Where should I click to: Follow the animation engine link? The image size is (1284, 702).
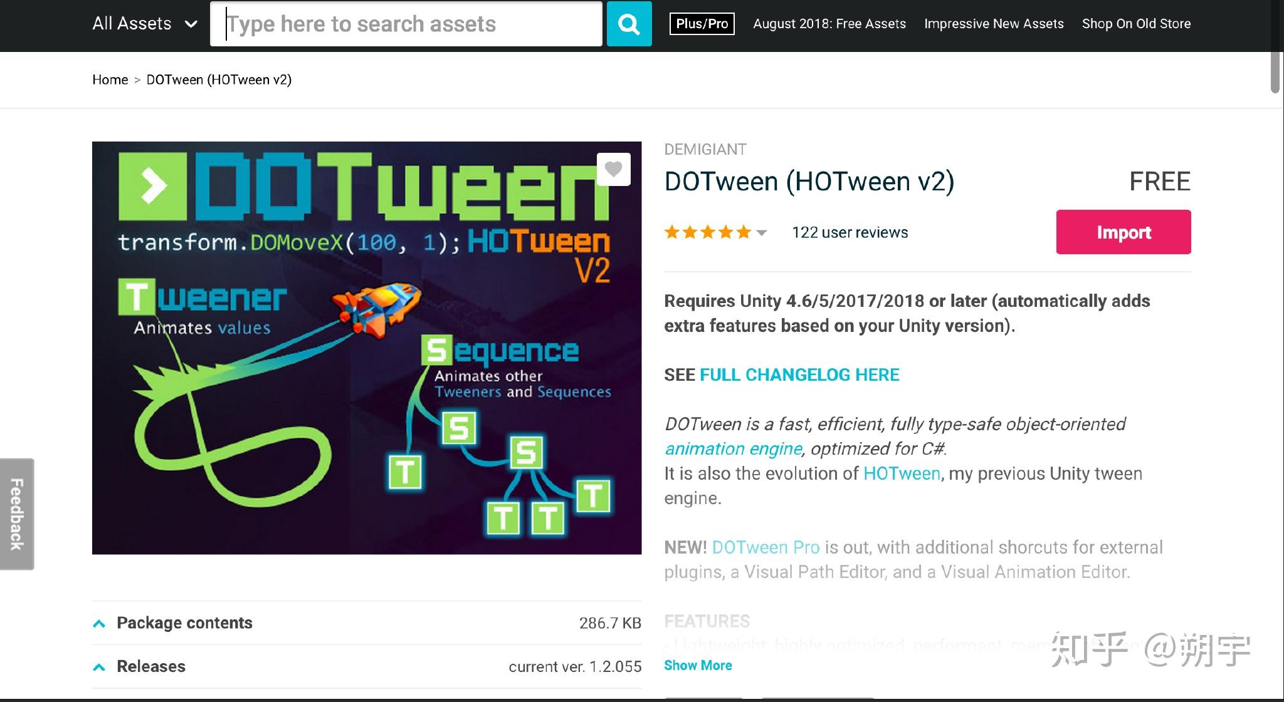(x=734, y=449)
